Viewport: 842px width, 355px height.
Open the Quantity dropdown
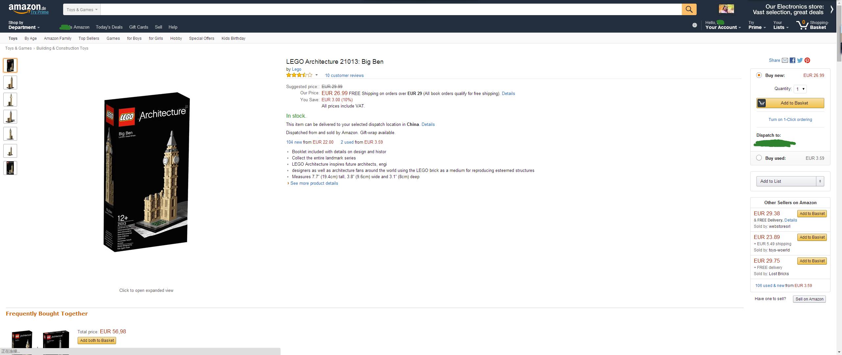tap(800, 89)
